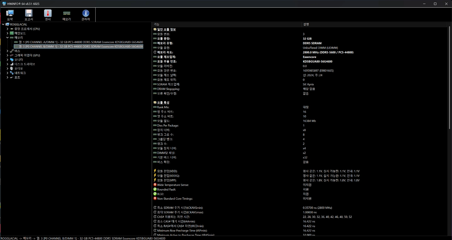Expand the 중앙 프로세서 (CPU) node
The width and height of the screenshot is (452, 240).
tap(7, 29)
